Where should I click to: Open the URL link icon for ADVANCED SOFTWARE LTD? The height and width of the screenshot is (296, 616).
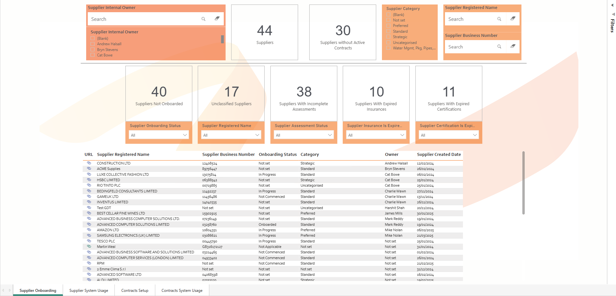click(89, 274)
